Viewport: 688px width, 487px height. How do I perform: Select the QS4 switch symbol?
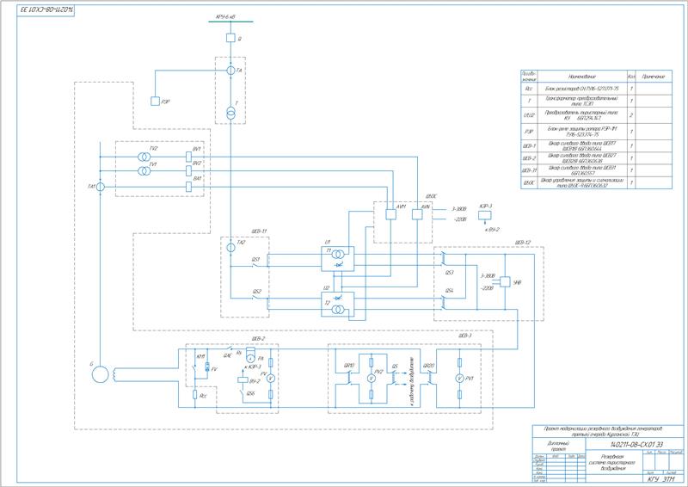point(445,303)
